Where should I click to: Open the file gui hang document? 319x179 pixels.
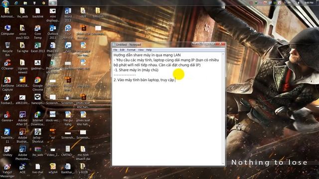(x=68, y=118)
